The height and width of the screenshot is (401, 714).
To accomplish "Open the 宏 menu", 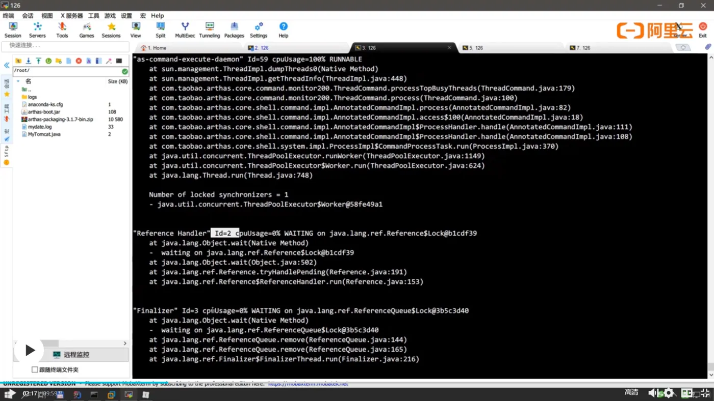I will coord(143,16).
